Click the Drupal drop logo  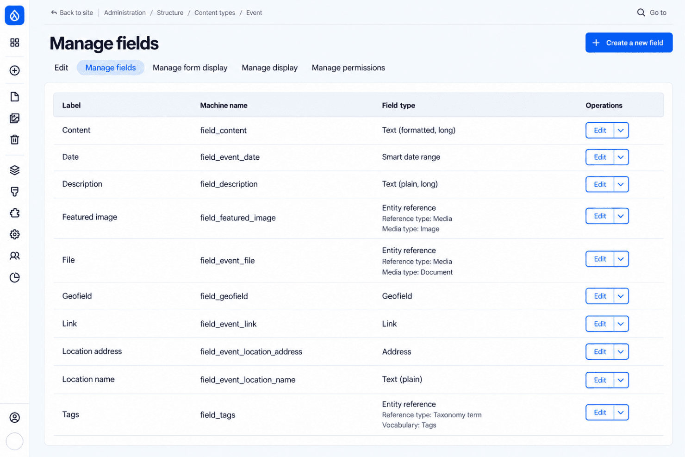14,15
